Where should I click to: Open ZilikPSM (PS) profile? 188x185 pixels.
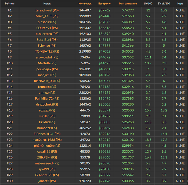(47, 157)
